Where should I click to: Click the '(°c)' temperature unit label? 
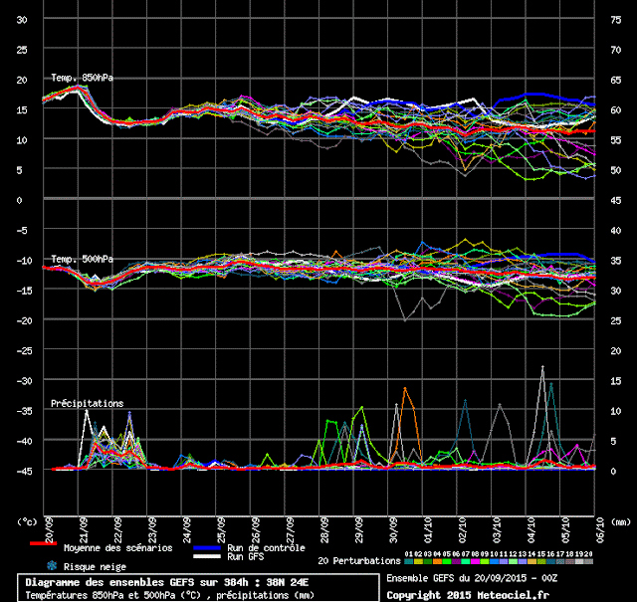click(x=27, y=521)
